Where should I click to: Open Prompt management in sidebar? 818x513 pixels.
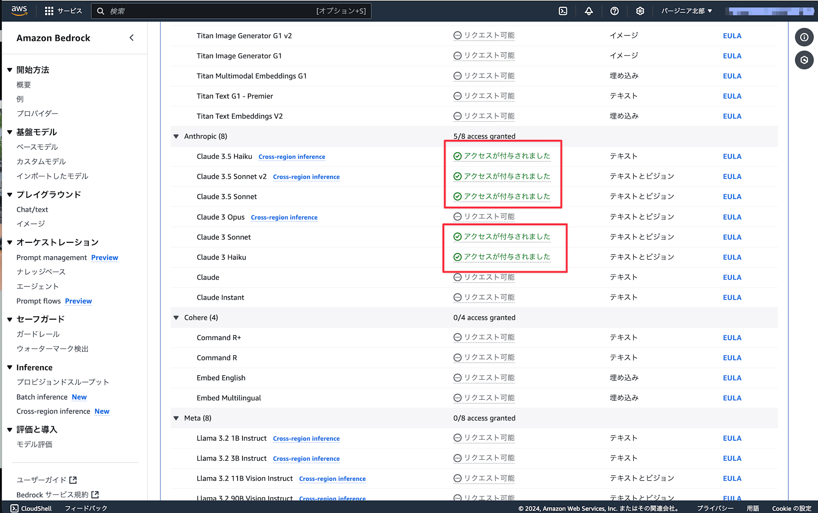52,258
